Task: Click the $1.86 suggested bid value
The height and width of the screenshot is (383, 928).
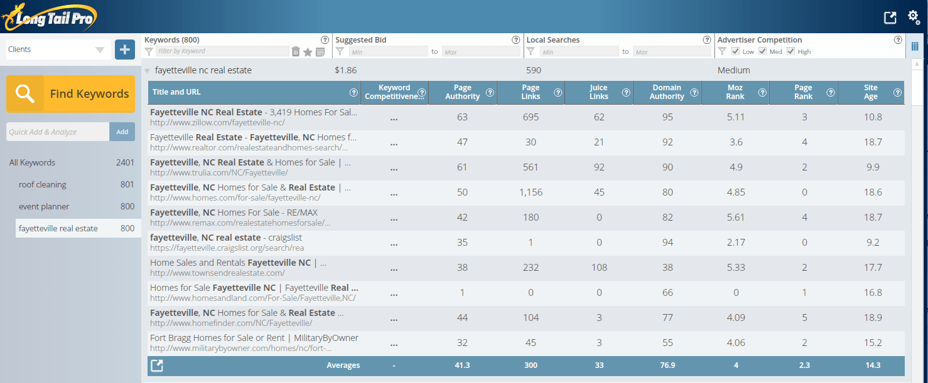Action: point(346,70)
